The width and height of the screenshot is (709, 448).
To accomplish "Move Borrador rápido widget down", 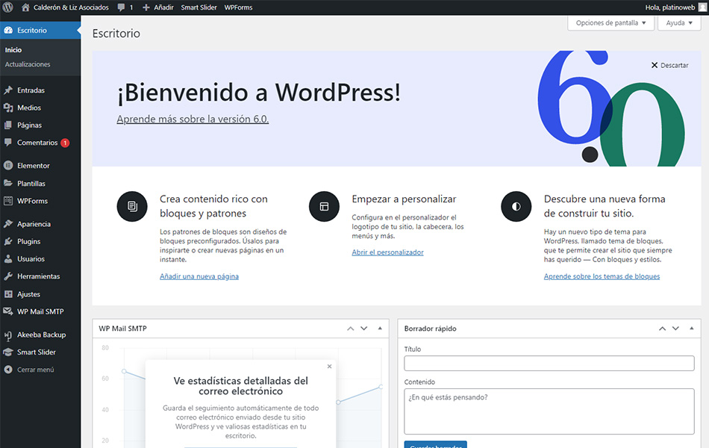I will (x=675, y=329).
